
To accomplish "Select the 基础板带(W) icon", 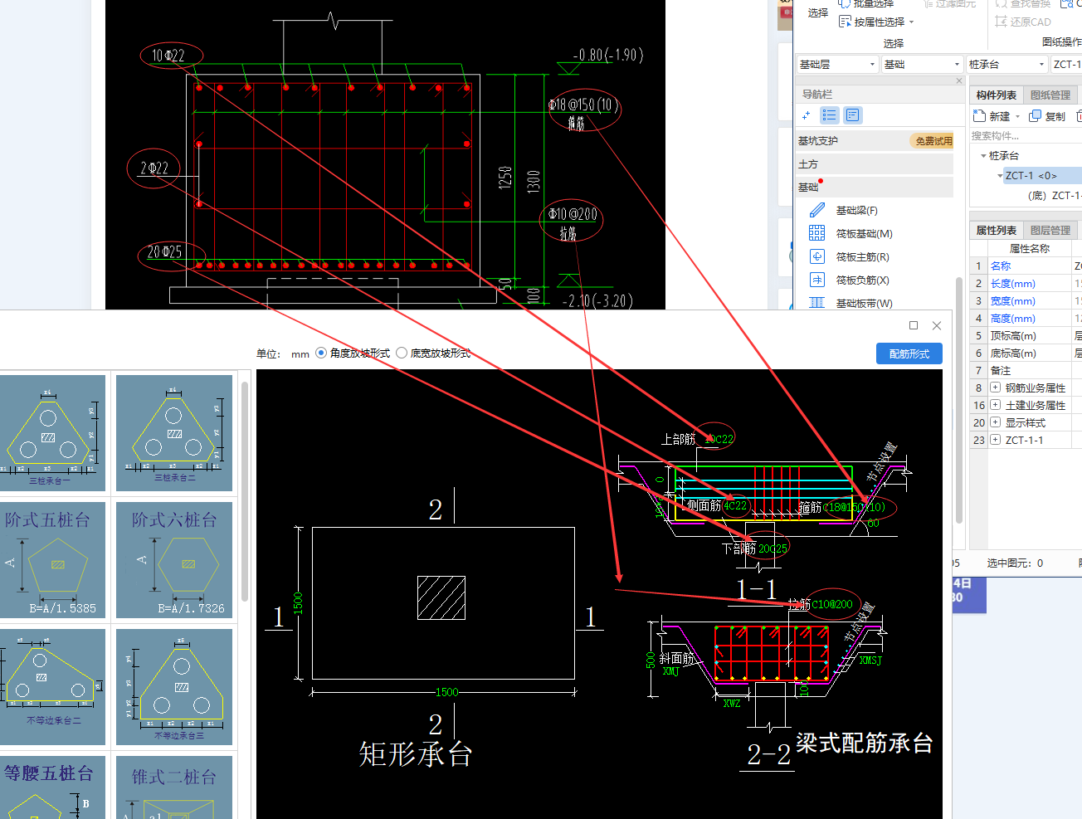I will [817, 303].
